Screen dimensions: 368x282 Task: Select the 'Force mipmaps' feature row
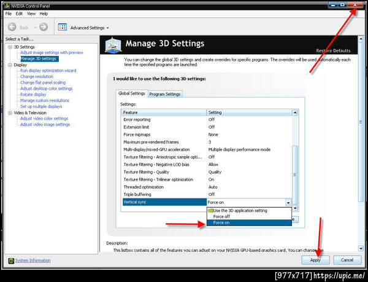[x=207, y=135]
